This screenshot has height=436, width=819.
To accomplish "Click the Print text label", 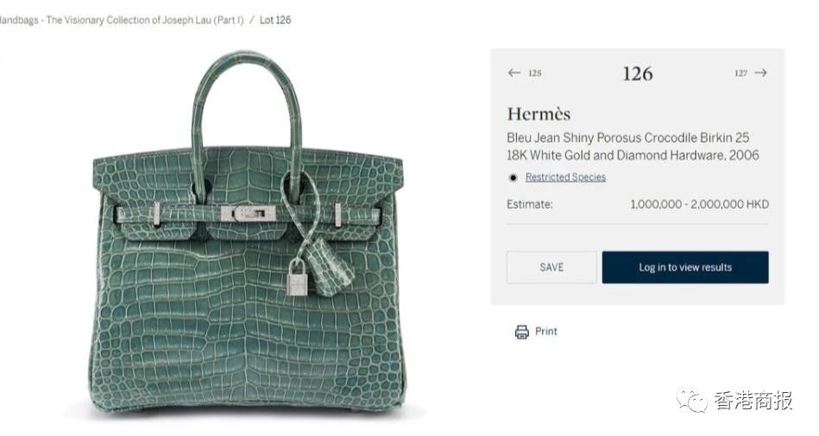I will (x=545, y=331).
